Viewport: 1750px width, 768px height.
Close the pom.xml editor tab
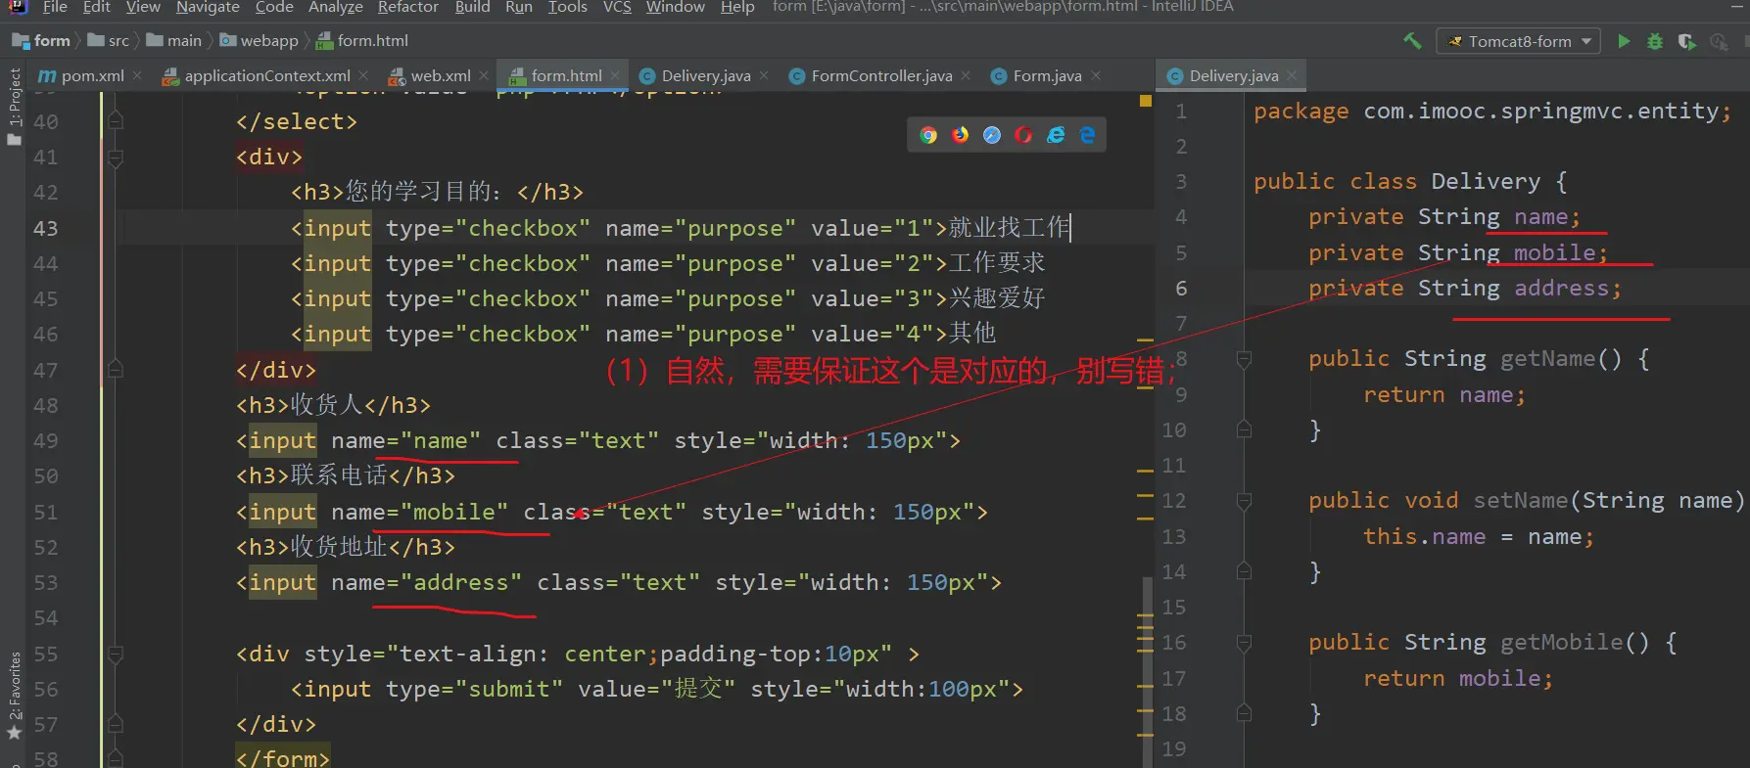[x=137, y=75]
